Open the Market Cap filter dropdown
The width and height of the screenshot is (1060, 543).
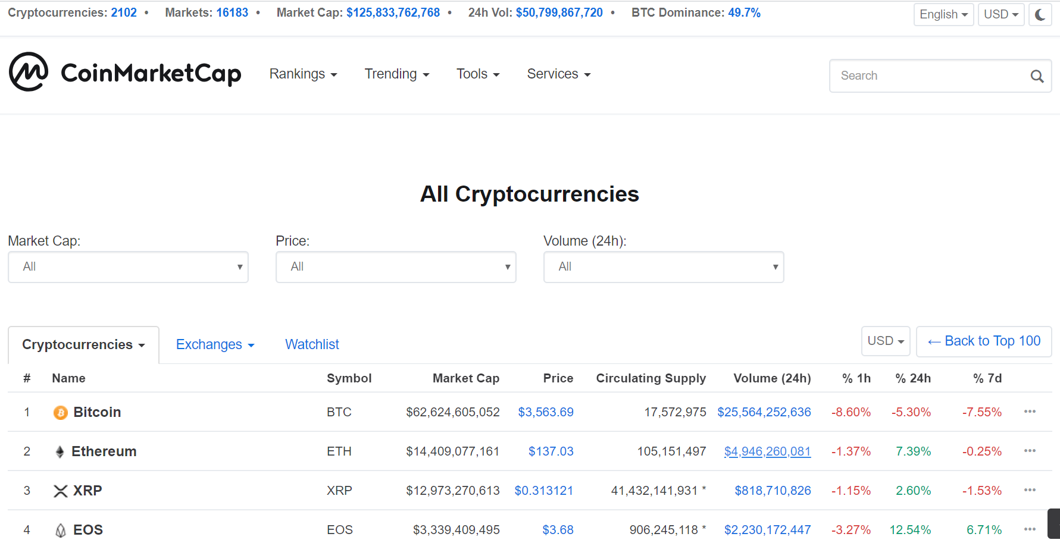tap(128, 267)
